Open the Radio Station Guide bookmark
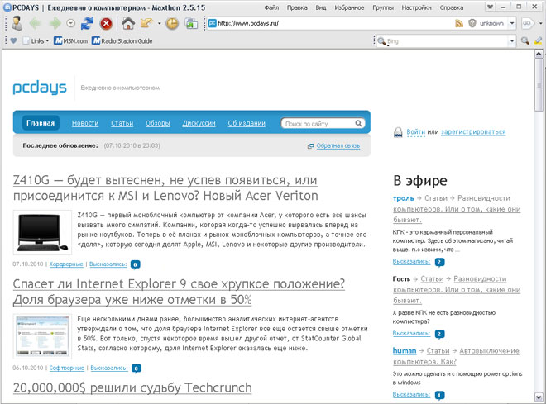The width and height of the screenshot is (546, 404). pos(122,41)
